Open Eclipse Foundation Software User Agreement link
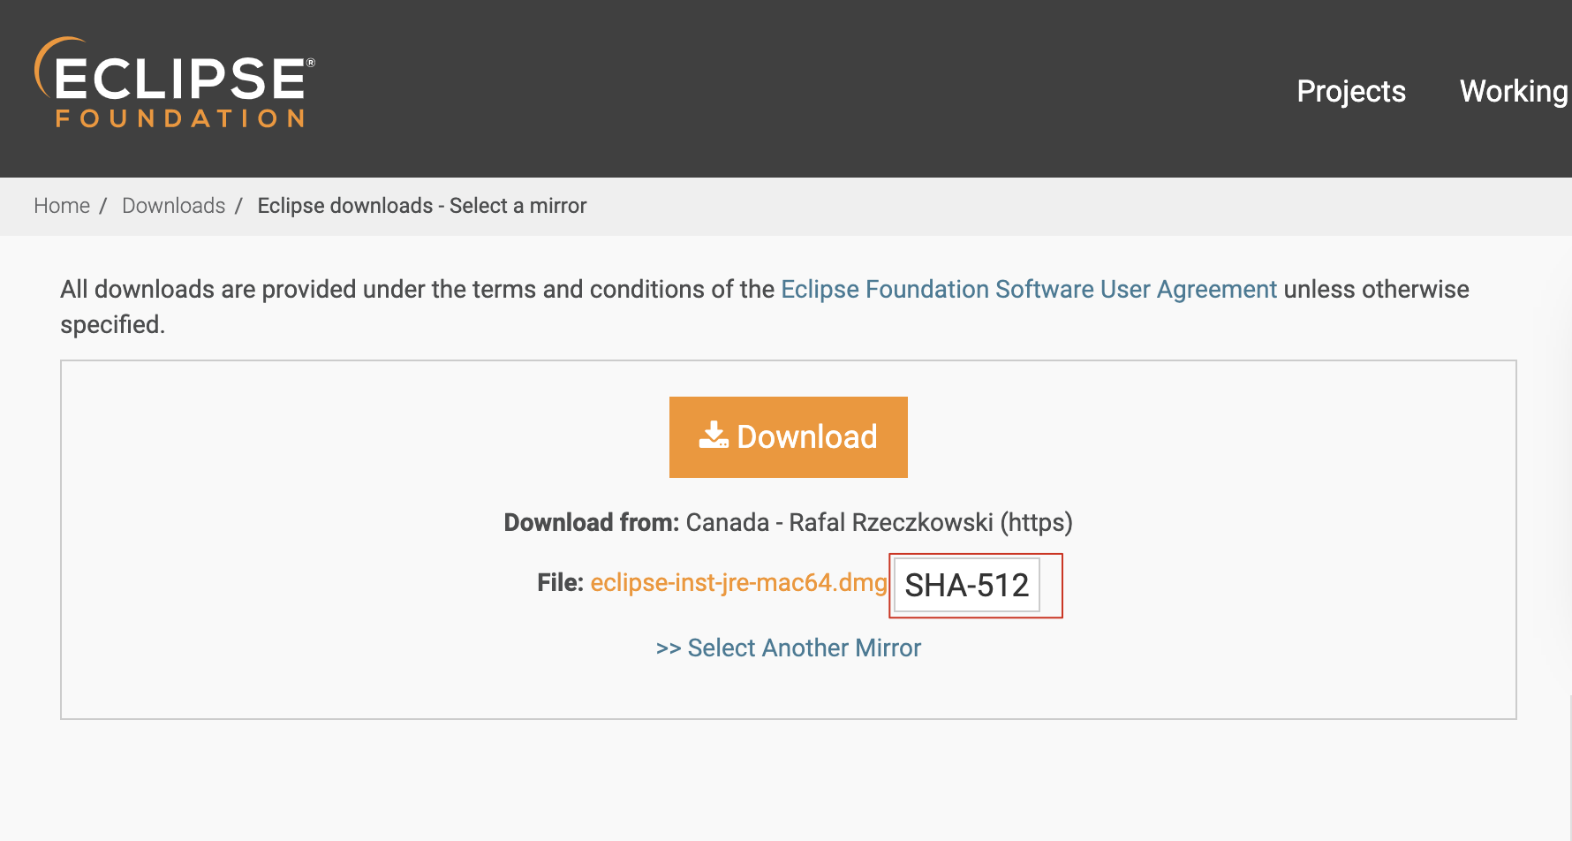Image resolution: width=1572 pixels, height=841 pixels. pyautogui.click(x=1029, y=289)
